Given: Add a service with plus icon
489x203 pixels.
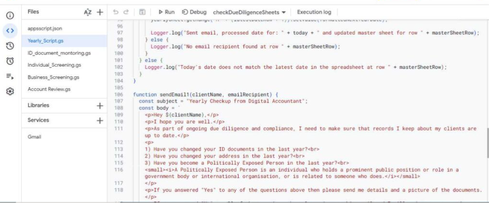Looking at the screenshot, I should 100,120.
